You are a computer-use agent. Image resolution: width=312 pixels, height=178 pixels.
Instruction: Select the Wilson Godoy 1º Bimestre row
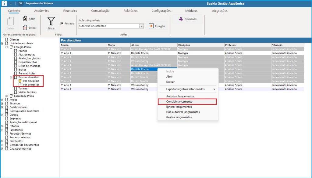click(182, 61)
